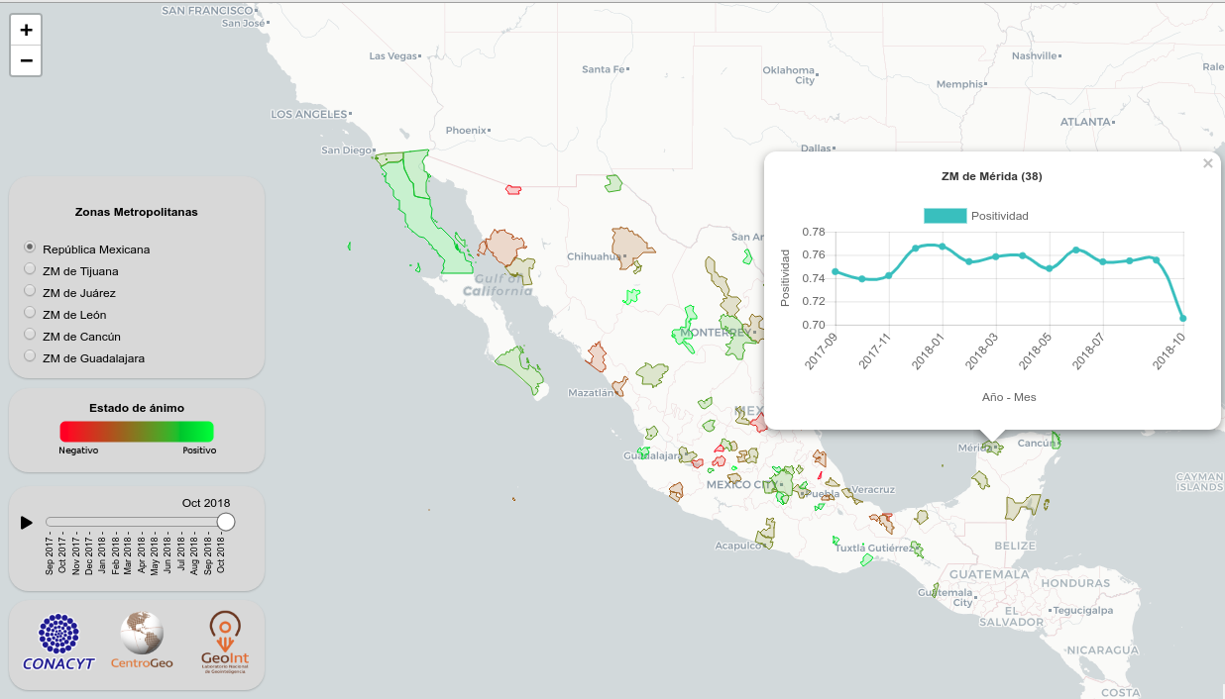Click the 2018-01 chart data point
This screenshot has height=699, width=1225.
point(942,247)
